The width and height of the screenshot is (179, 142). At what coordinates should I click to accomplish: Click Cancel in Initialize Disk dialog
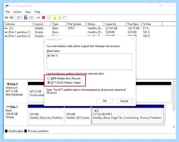(124, 101)
